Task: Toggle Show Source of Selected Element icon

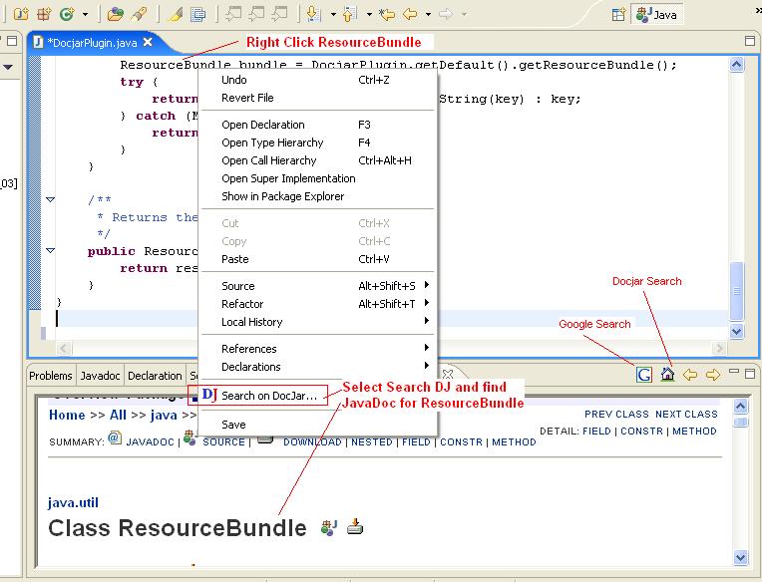Action: [198, 15]
